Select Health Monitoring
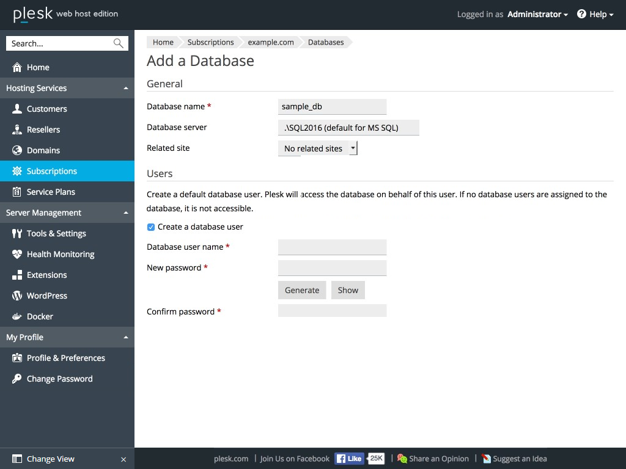 click(x=61, y=254)
